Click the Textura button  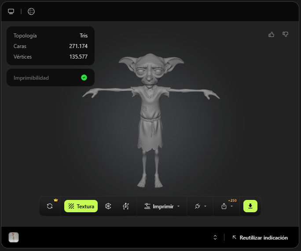pos(81,206)
